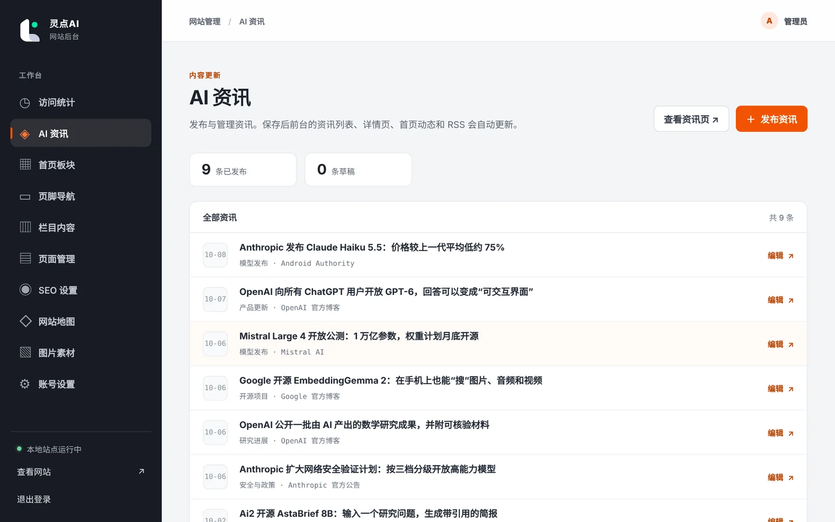Go to SEO 设置 in sidebar
This screenshot has height=522, width=835.
[x=81, y=290]
